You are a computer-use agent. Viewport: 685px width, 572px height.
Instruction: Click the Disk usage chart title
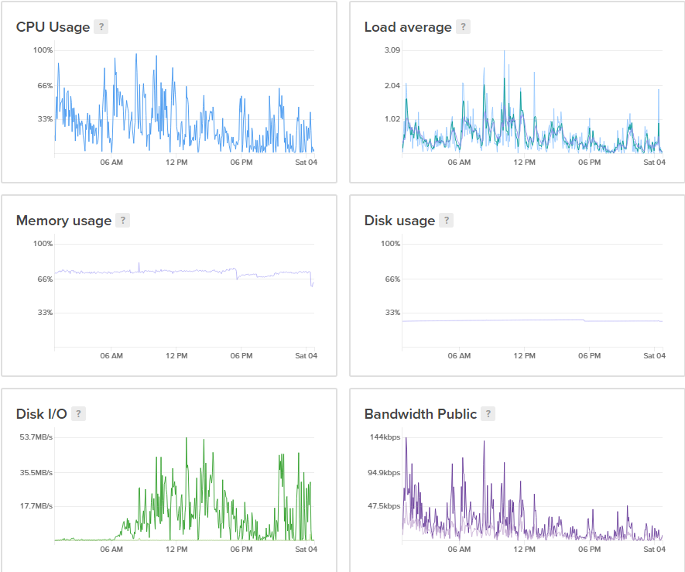pyautogui.click(x=399, y=221)
